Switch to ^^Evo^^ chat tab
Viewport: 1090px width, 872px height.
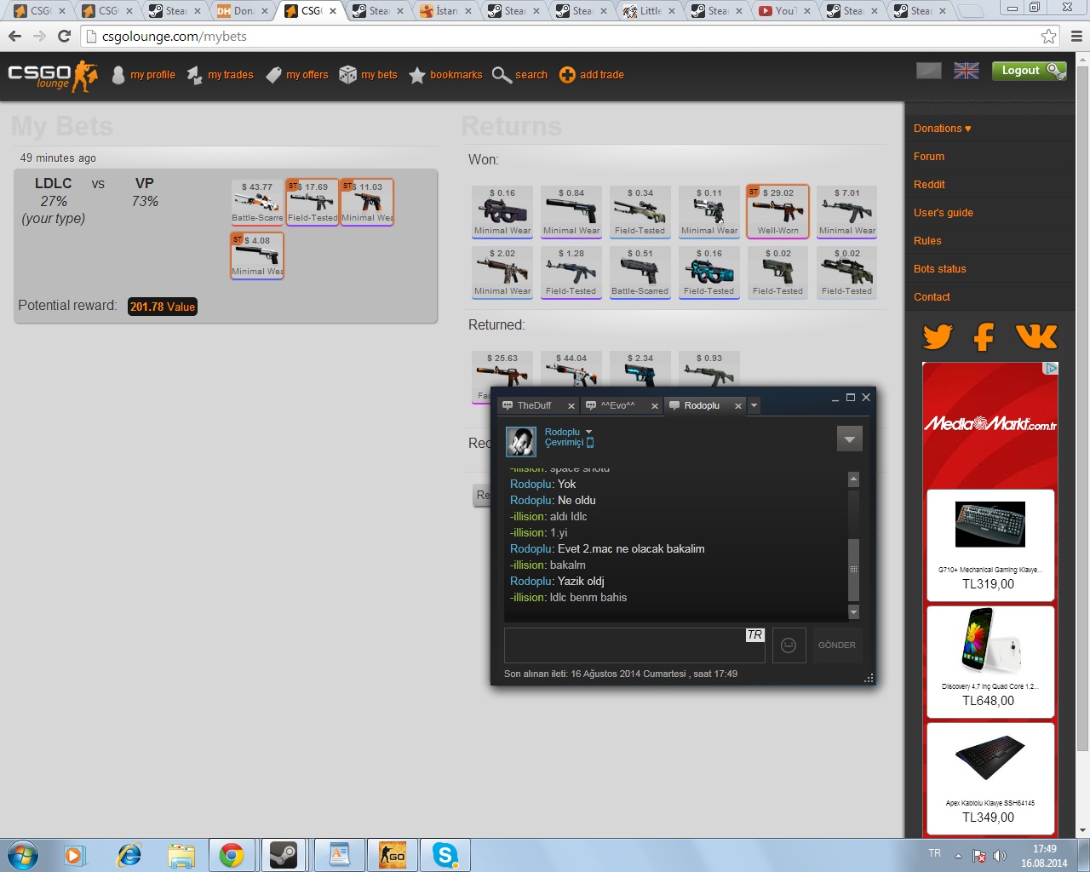(618, 406)
